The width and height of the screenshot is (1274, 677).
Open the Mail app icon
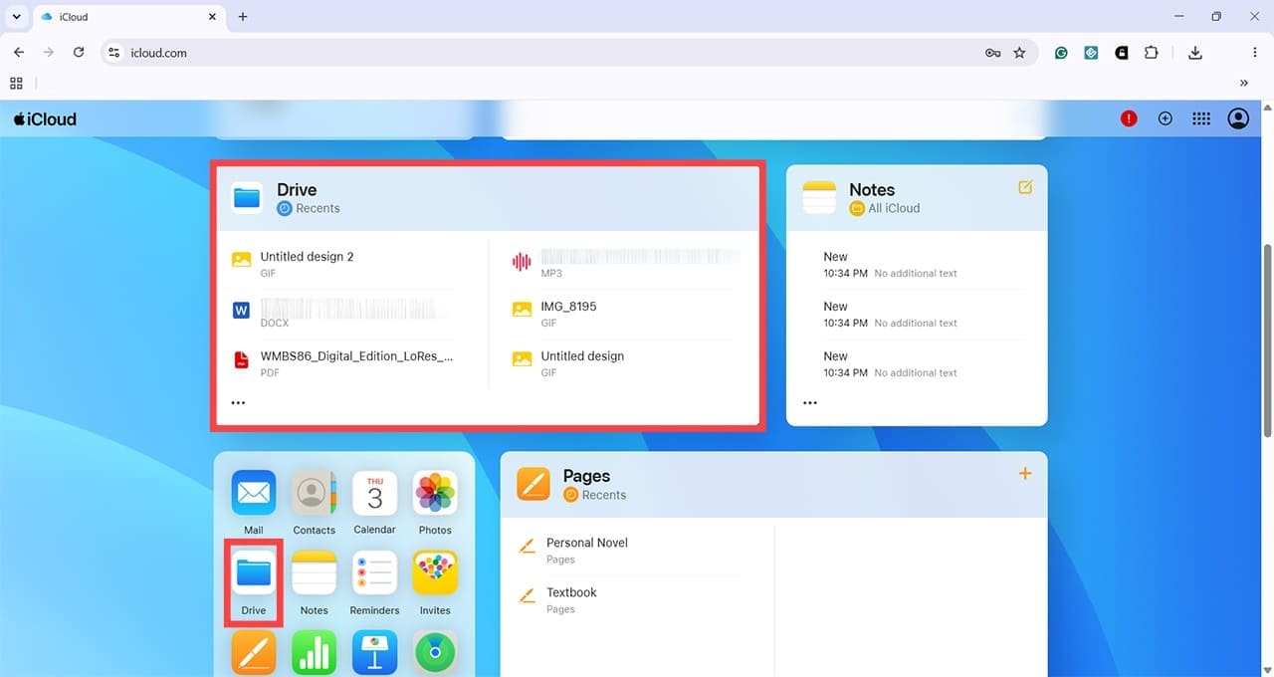coord(254,493)
